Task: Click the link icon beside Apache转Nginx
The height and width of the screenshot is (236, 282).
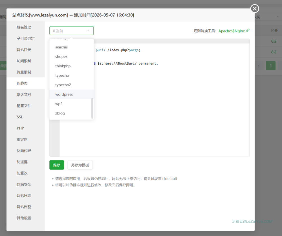Action: point(248,30)
